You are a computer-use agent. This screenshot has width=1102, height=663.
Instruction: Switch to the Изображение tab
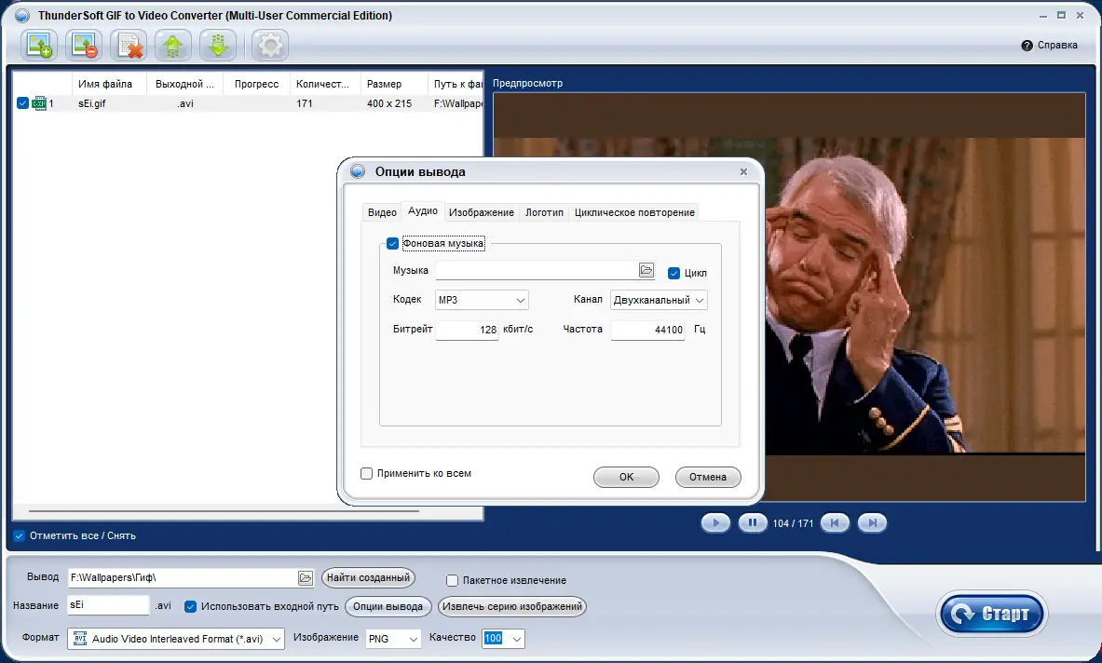[x=482, y=212]
